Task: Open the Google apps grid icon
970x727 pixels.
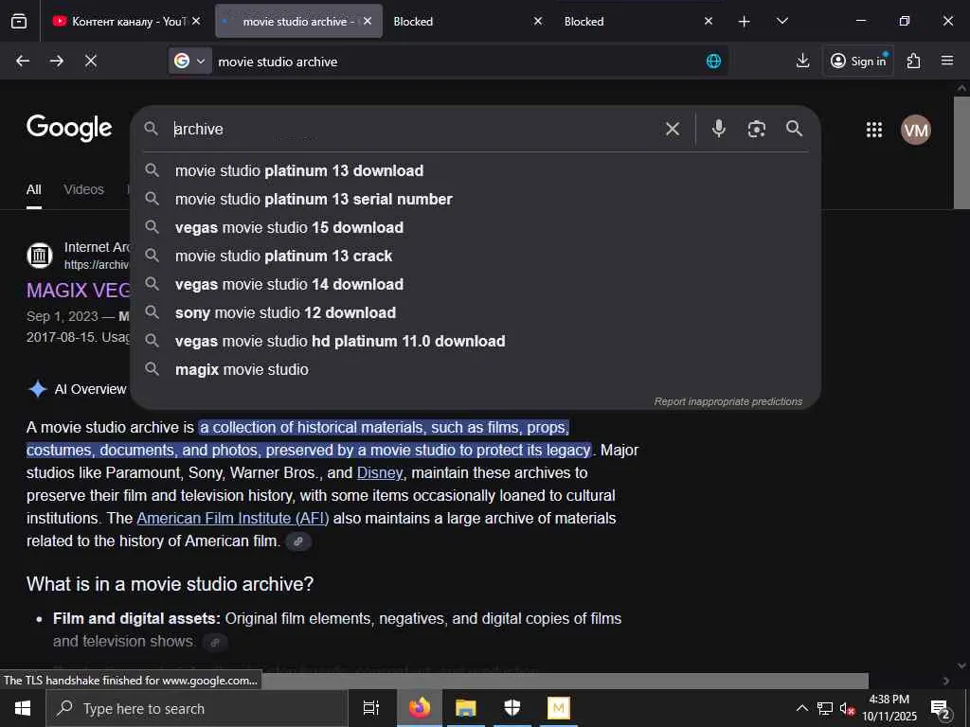Action: (x=874, y=129)
